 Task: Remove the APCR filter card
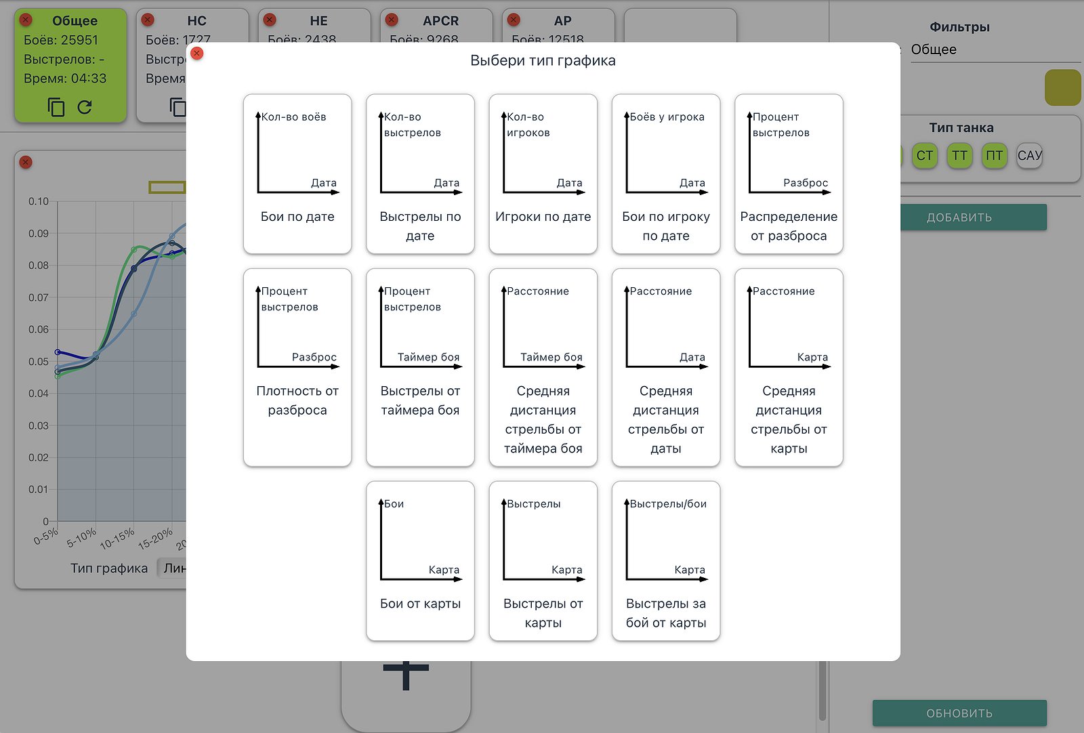click(392, 20)
